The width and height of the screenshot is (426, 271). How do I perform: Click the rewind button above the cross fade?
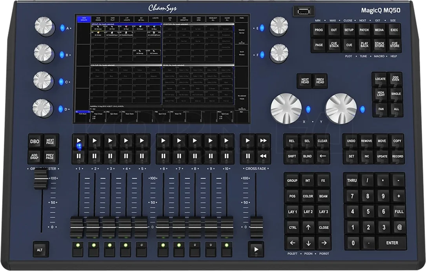click(263, 156)
